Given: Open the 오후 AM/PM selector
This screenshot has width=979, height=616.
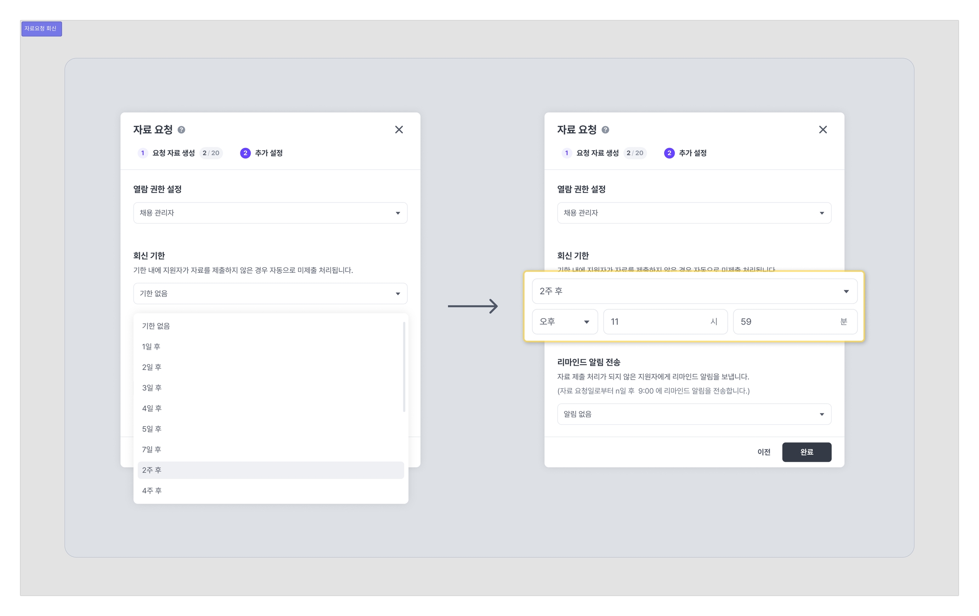Looking at the screenshot, I should (564, 322).
